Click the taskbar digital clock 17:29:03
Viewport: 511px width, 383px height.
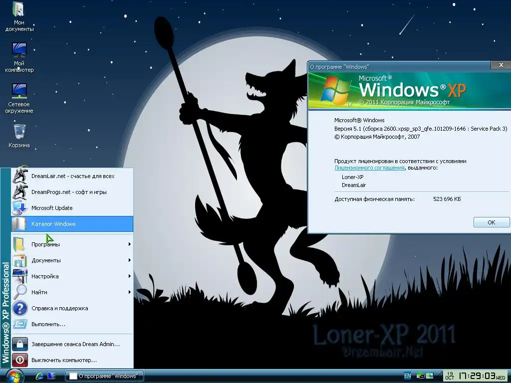click(x=477, y=376)
